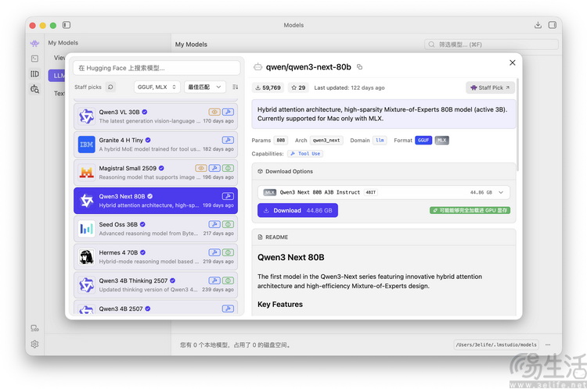
Task: Toggle the sidebar panel icon in title bar
Action: coord(67,25)
